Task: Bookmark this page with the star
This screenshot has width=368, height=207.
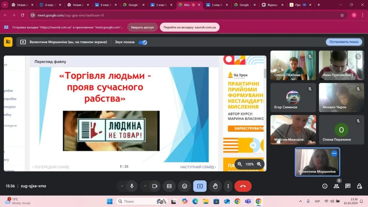Action: [342, 15]
